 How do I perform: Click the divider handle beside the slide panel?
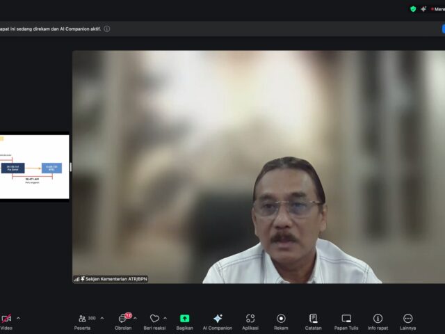click(71, 167)
